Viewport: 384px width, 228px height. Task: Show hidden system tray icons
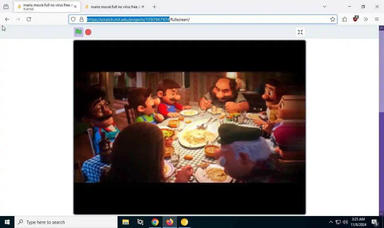pos(331,222)
